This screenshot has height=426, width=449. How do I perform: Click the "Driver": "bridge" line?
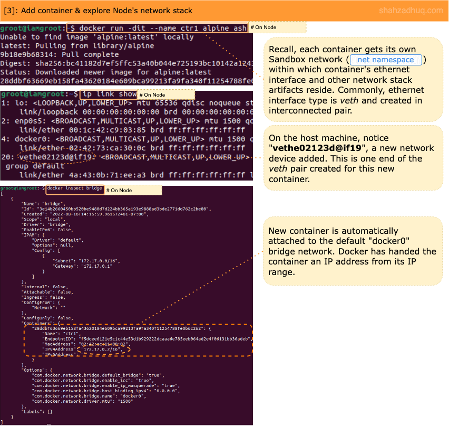pyautogui.click(x=46, y=224)
